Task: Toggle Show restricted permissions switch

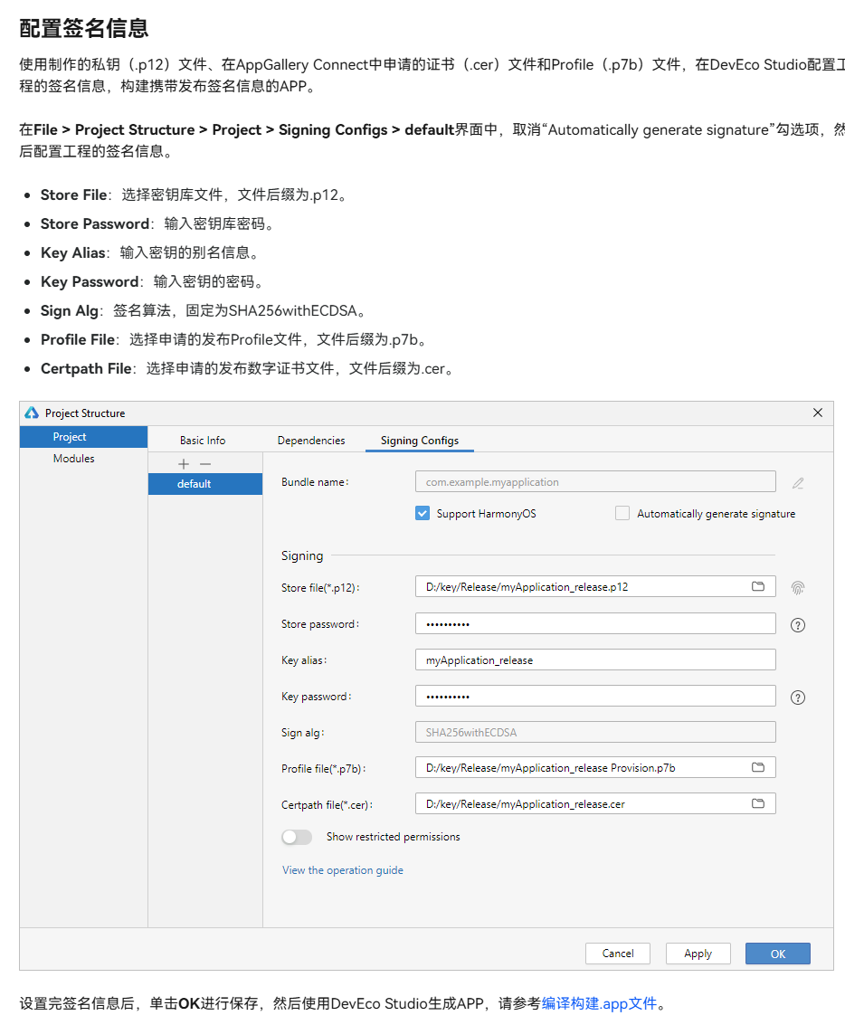Action: tap(297, 837)
